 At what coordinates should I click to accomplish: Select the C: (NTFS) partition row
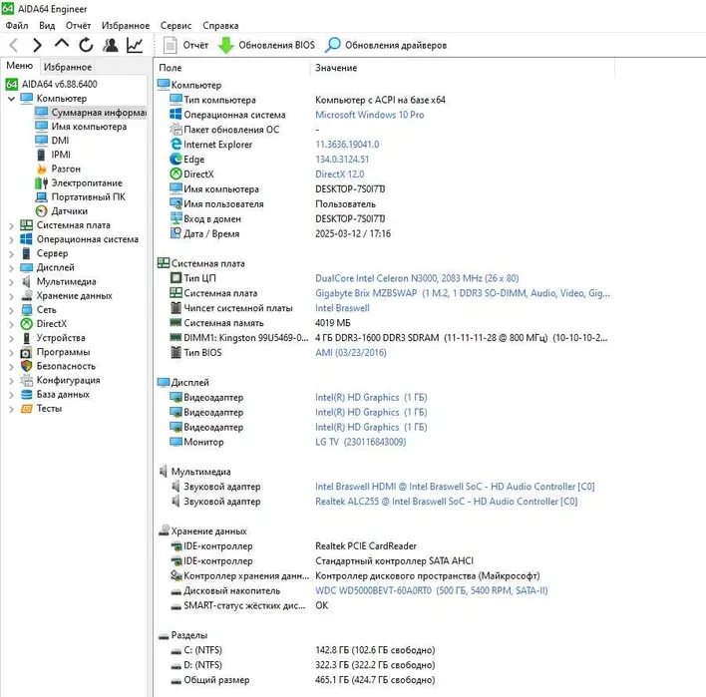point(302,650)
